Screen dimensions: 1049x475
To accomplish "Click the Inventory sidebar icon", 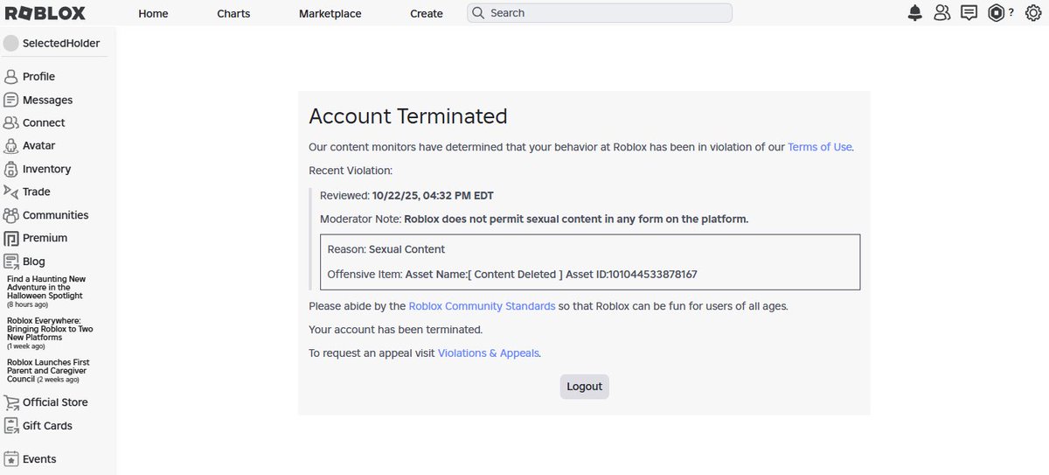I will pos(11,169).
